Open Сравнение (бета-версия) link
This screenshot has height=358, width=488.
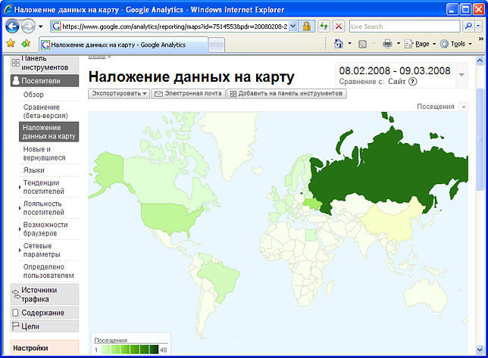(45, 111)
